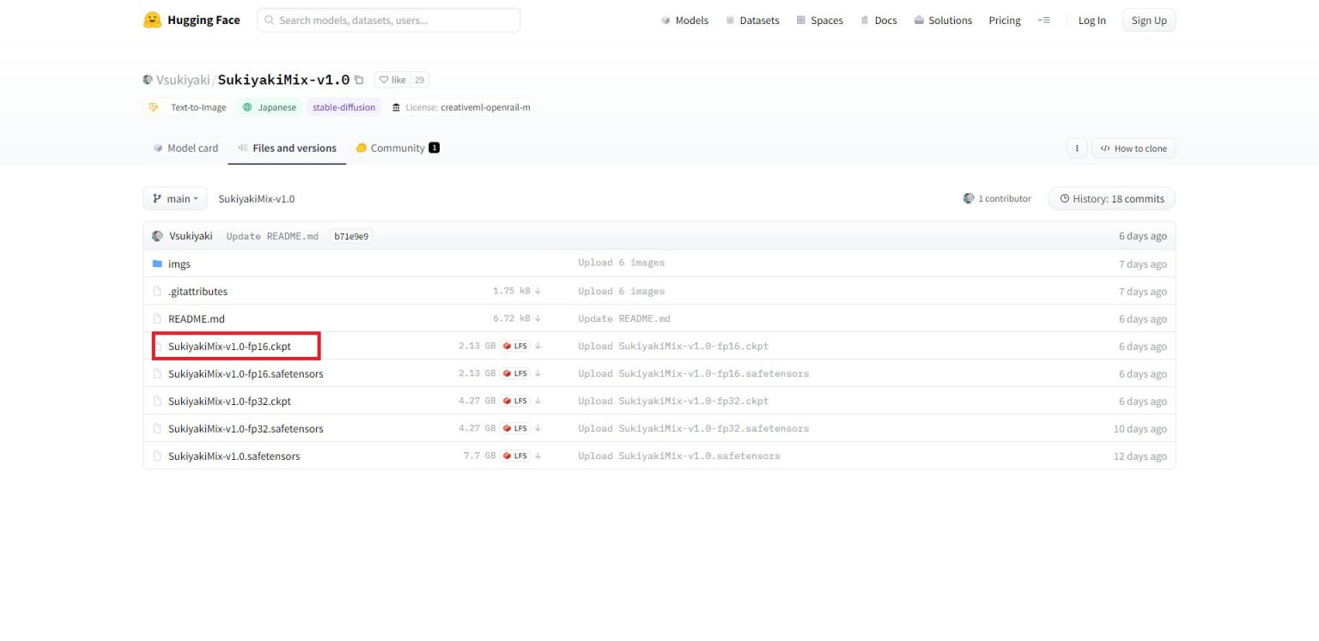Copy the repository name using the copy icon

[359, 79]
